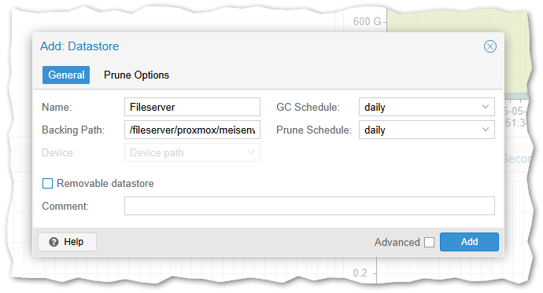Viewport: 543px width, 293px height.
Task: Select the empty Comment field
Action: [x=309, y=206]
